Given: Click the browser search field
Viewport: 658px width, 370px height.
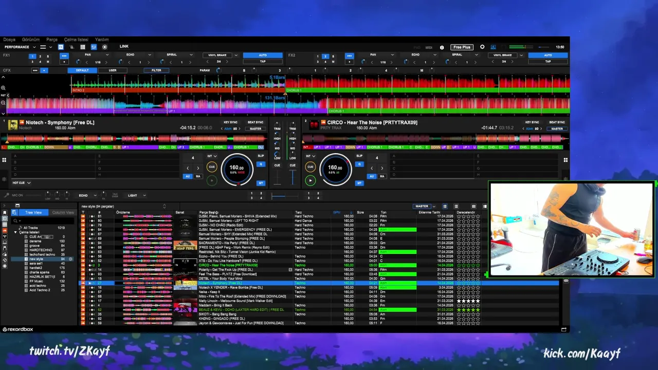Looking at the screenshot, I should 42,220.
